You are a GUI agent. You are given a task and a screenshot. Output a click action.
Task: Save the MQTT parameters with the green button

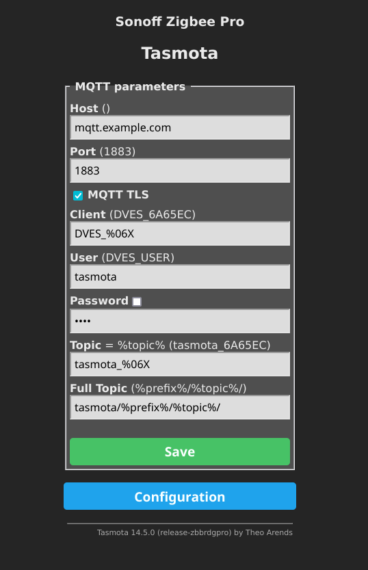point(180,452)
